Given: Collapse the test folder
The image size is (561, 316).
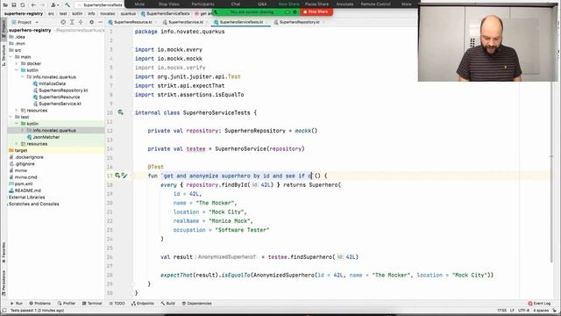Looking at the screenshot, I should pos(11,117).
